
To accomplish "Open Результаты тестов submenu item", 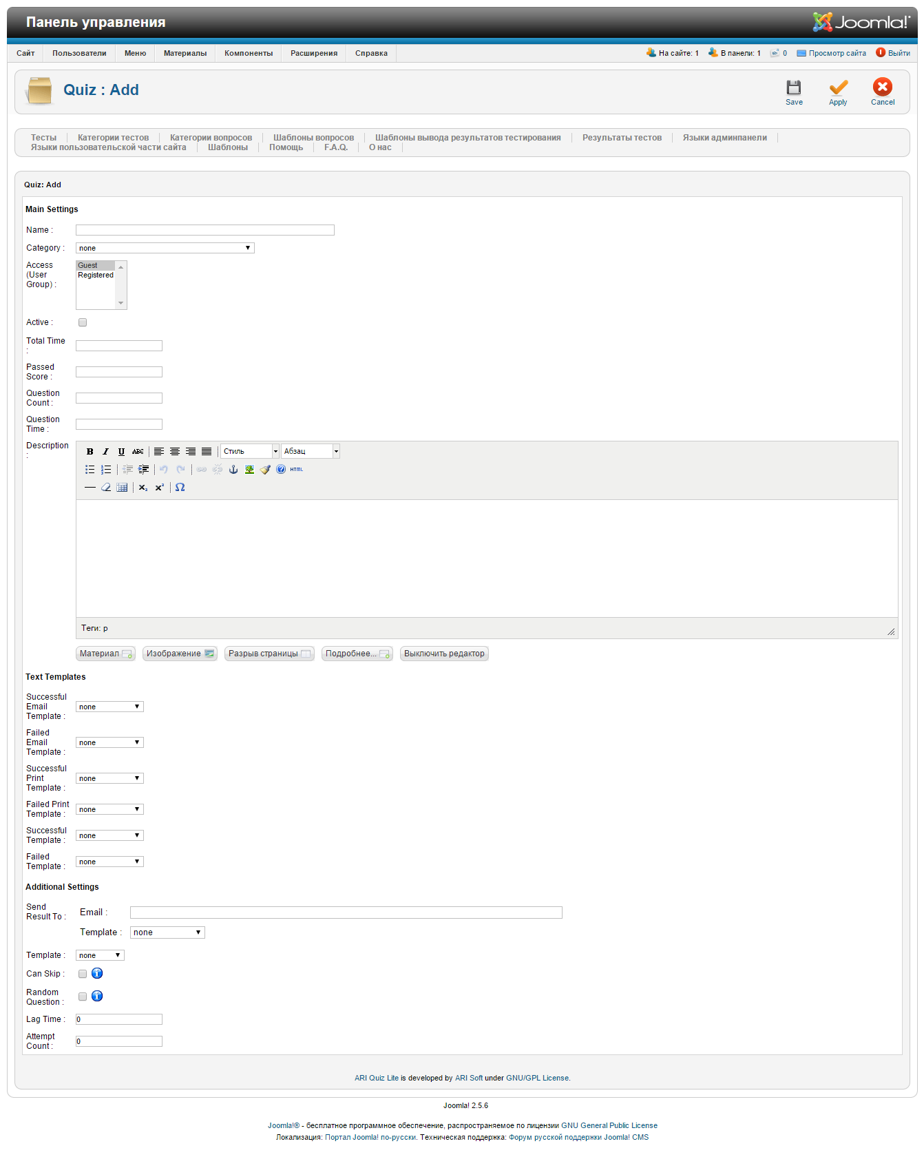I will tap(622, 138).
